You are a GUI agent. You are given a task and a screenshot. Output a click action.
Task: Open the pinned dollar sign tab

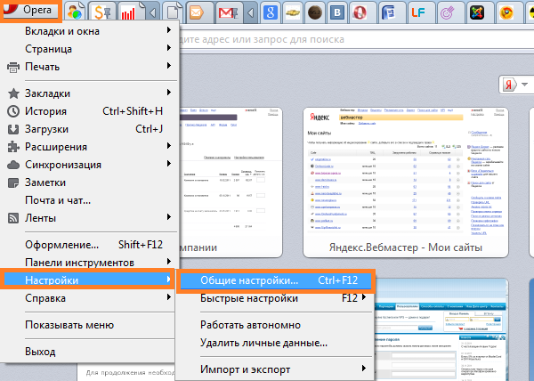coord(102,12)
